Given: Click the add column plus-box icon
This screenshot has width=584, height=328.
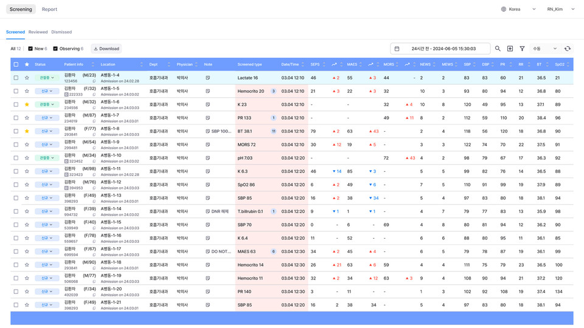Looking at the screenshot, I should pos(510,49).
